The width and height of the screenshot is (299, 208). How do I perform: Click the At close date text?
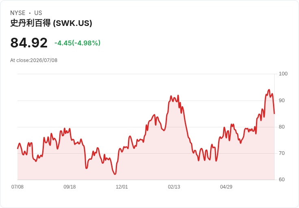coord(34,60)
